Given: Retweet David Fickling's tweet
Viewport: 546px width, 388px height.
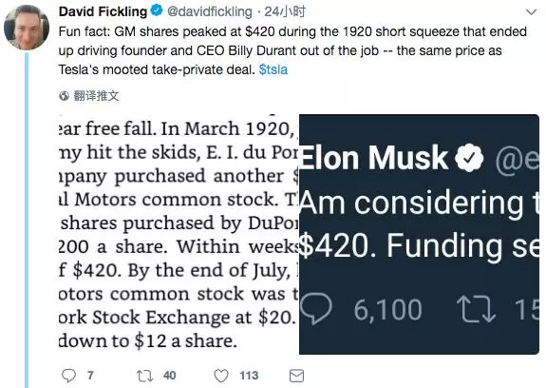Looking at the screenshot, I should point(144,376).
